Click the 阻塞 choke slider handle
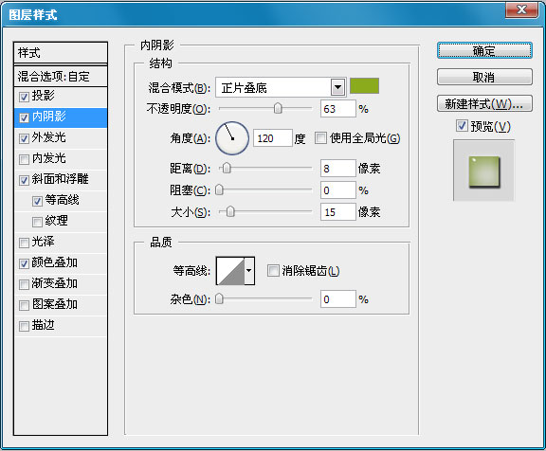The width and height of the screenshot is (546, 451). pos(219,190)
